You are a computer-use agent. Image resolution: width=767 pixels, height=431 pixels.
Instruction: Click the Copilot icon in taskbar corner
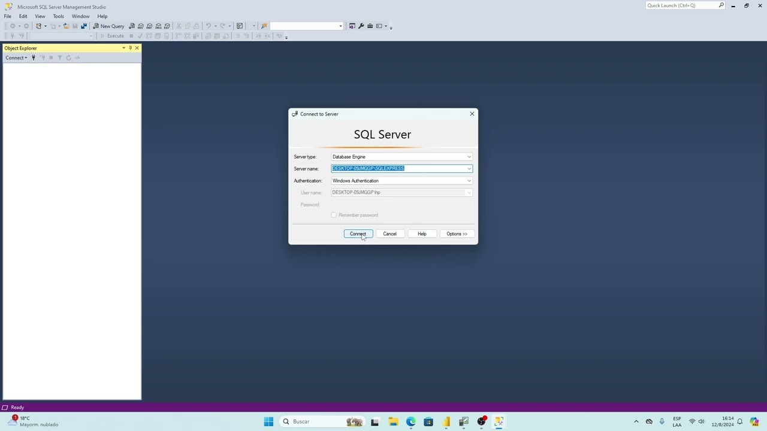[754, 421]
